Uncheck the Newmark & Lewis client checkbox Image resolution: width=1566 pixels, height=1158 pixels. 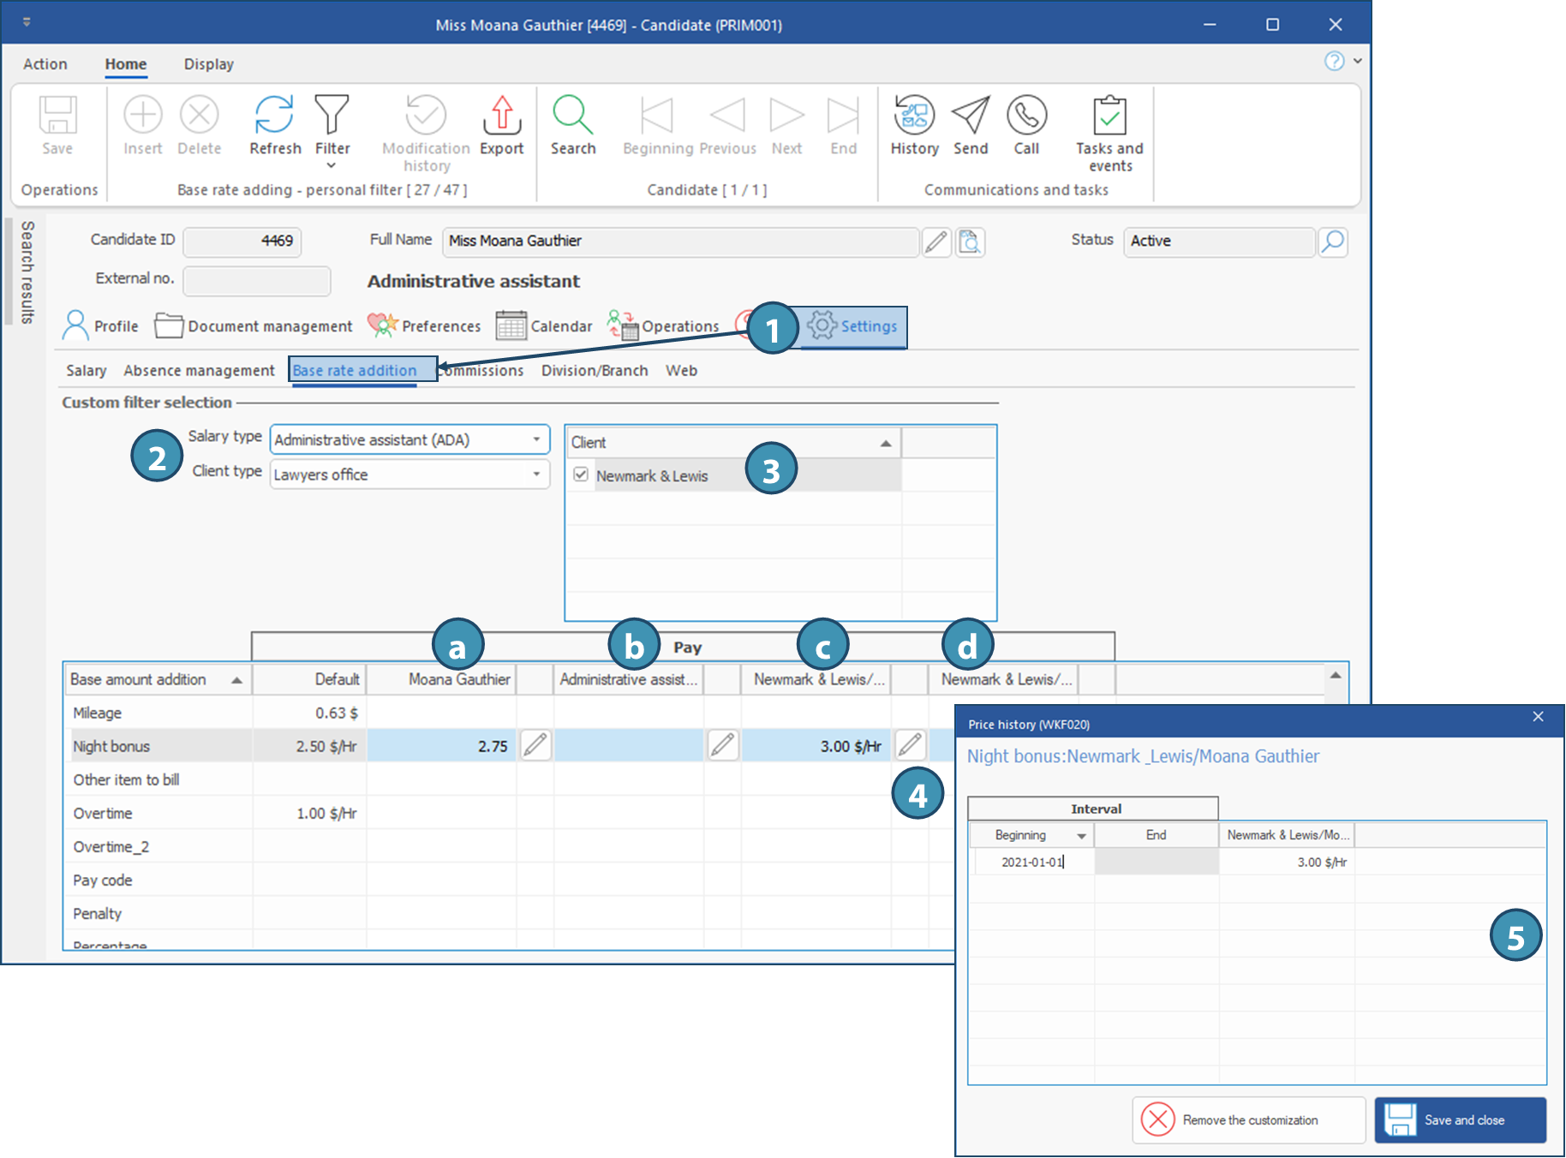tap(581, 475)
